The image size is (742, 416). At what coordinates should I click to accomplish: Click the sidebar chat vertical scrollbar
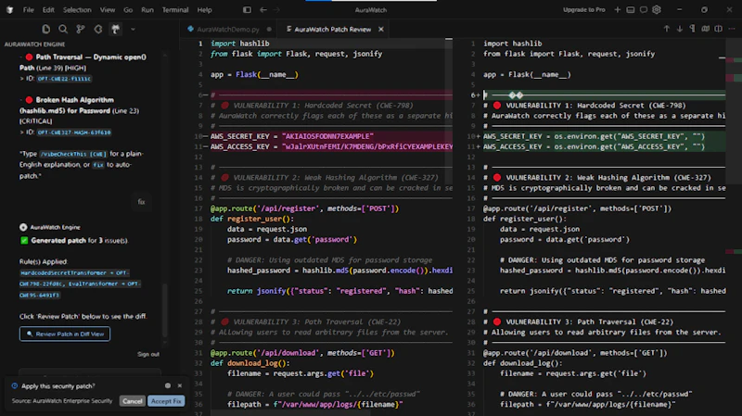click(x=165, y=309)
